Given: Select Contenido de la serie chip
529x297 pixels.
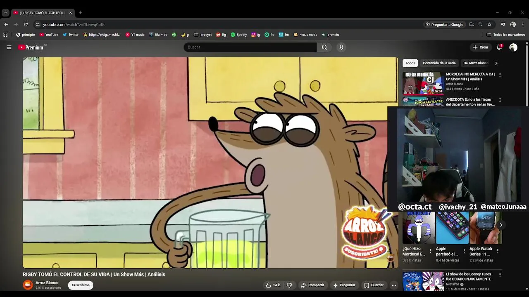Looking at the screenshot, I should click(x=439, y=63).
